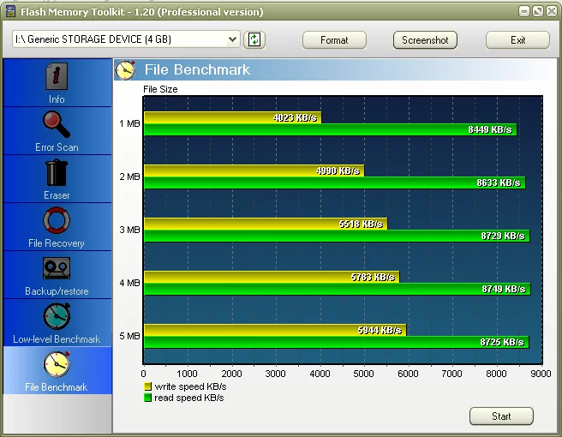Click the 4 MB file size label
562x437 pixels.
pos(129,283)
